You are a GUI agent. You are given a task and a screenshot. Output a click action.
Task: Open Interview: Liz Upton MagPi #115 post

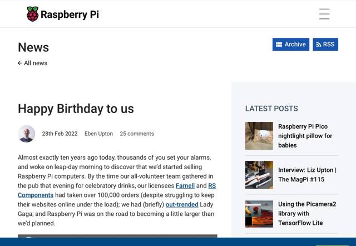click(307, 175)
